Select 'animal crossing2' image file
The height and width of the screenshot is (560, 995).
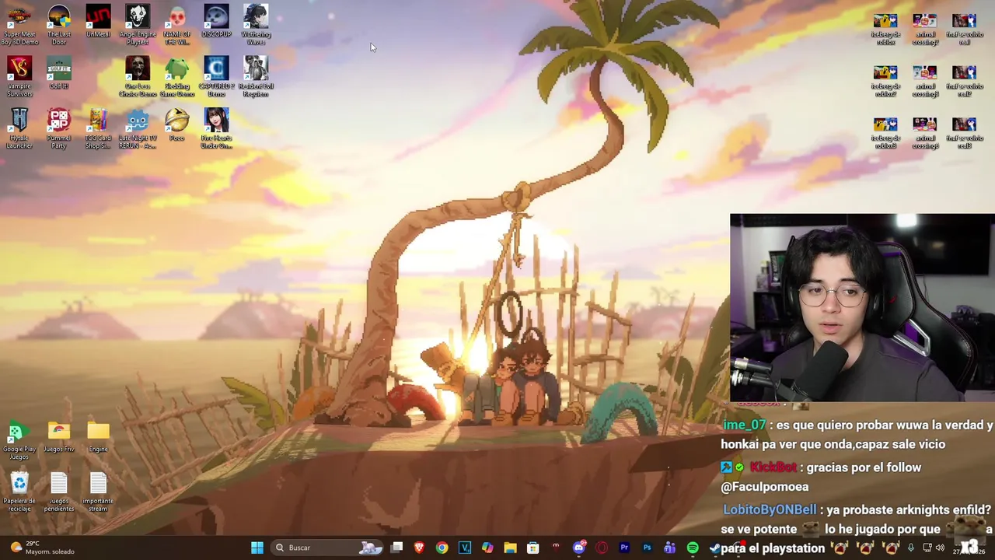pyautogui.click(x=925, y=30)
